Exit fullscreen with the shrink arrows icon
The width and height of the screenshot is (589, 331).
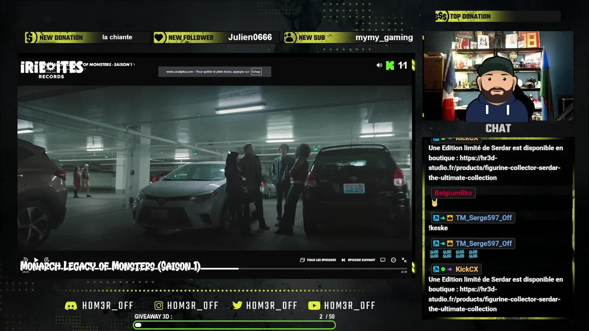click(404, 260)
